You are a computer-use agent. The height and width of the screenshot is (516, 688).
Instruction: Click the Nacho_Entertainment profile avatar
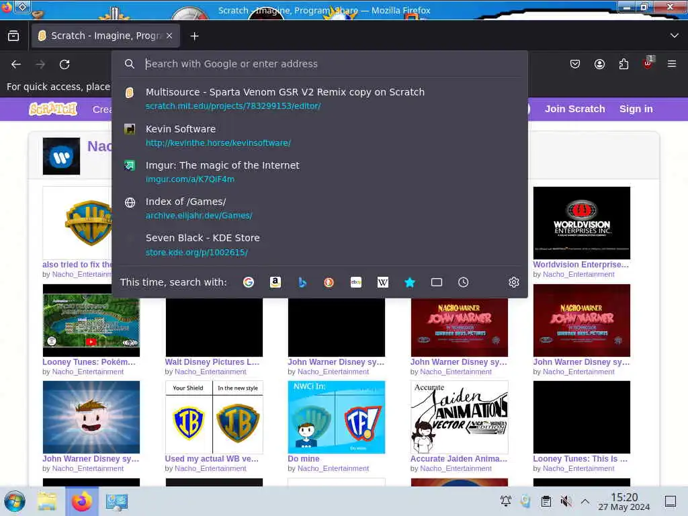61,156
